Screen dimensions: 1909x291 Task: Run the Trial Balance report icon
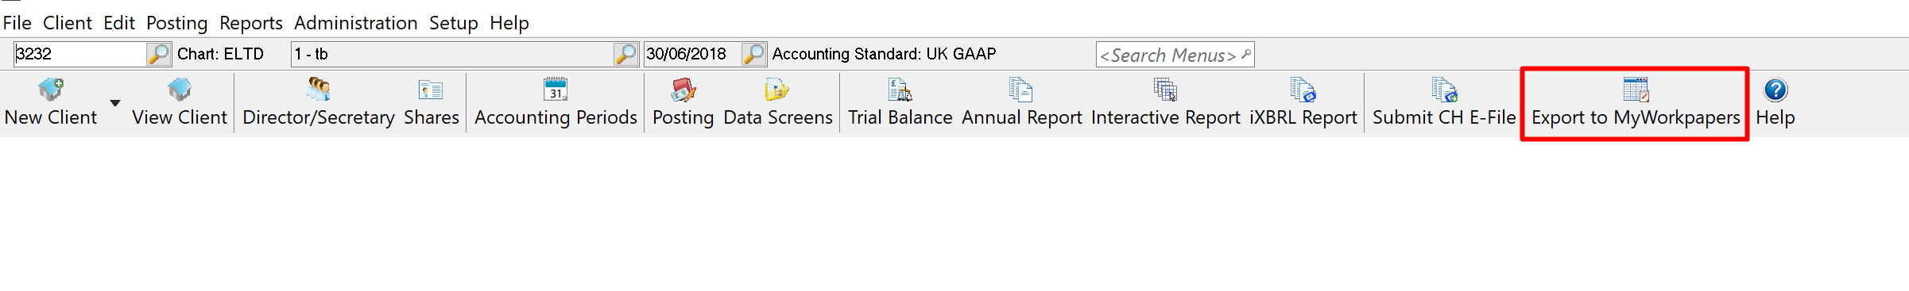(900, 90)
